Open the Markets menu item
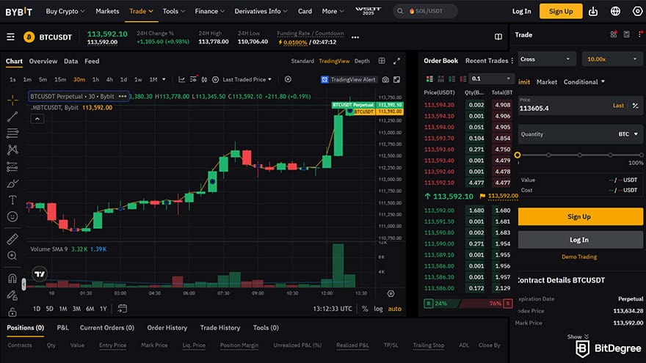Image resolution: width=646 pixels, height=363 pixels. pyautogui.click(x=107, y=11)
